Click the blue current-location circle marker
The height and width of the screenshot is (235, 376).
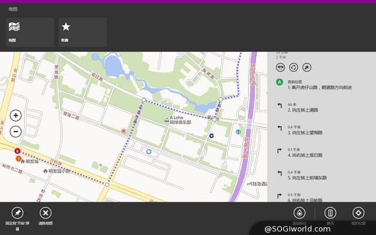coord(149,152)
